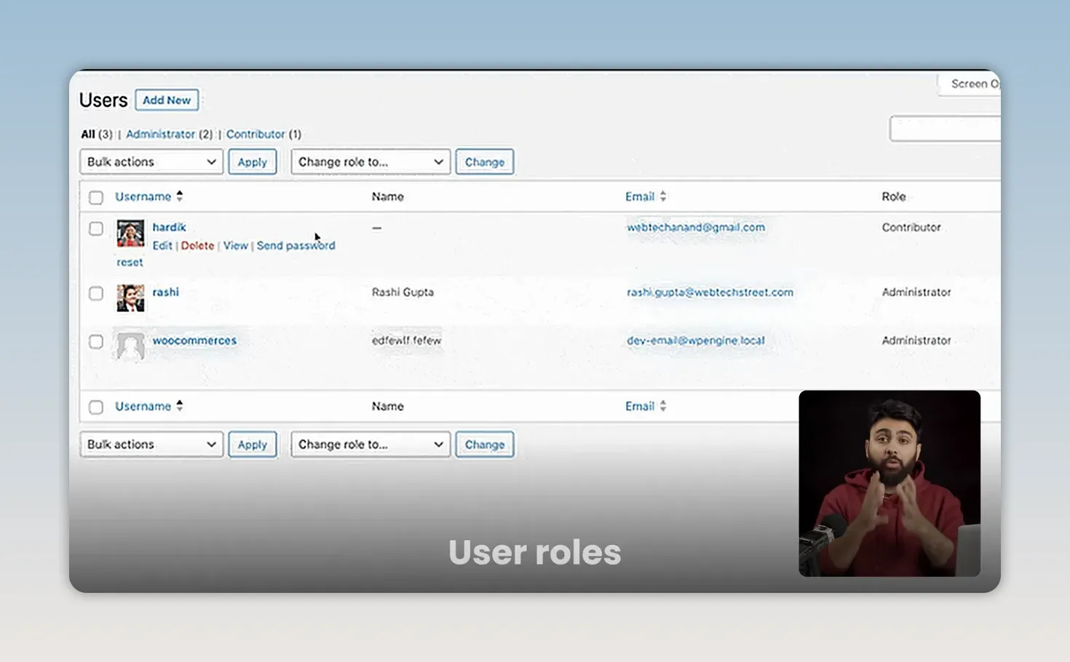Select all users via bottom footer checkbox
Viewport: 1070px width, 662px height.
[96, 407]
